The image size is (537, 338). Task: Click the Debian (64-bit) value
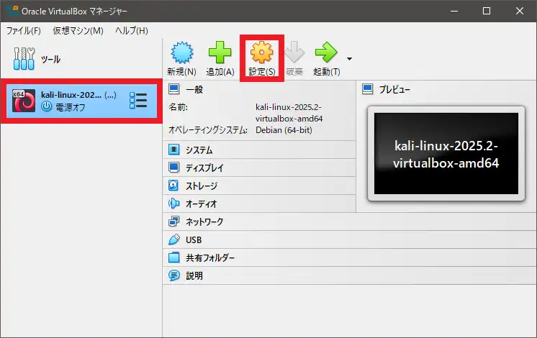click(x=284, y=130)
